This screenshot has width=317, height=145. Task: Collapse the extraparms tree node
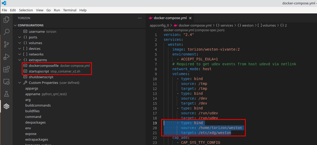(20, 60)
